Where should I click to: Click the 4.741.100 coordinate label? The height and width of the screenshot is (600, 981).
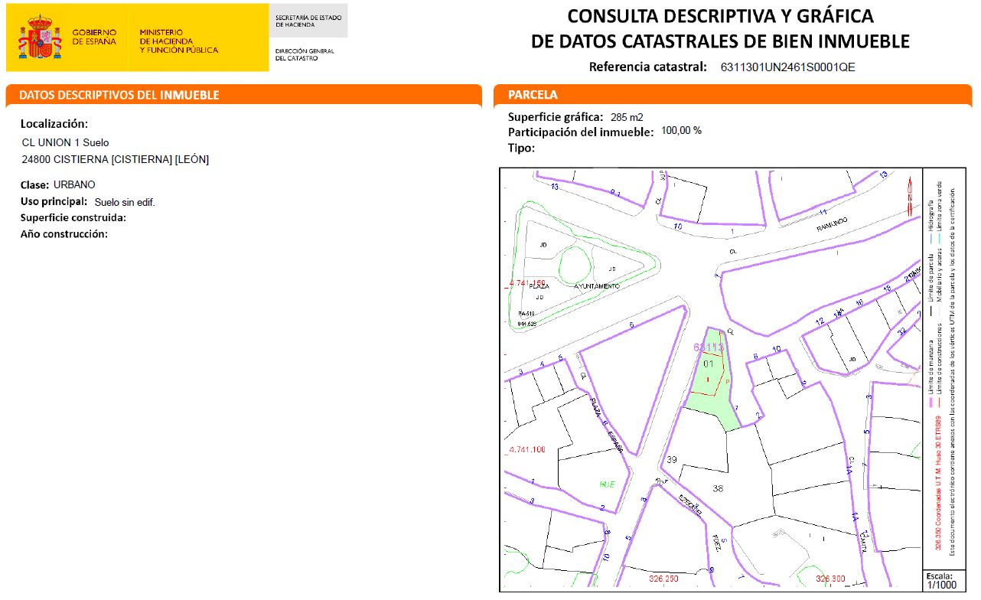coord(526,449)
